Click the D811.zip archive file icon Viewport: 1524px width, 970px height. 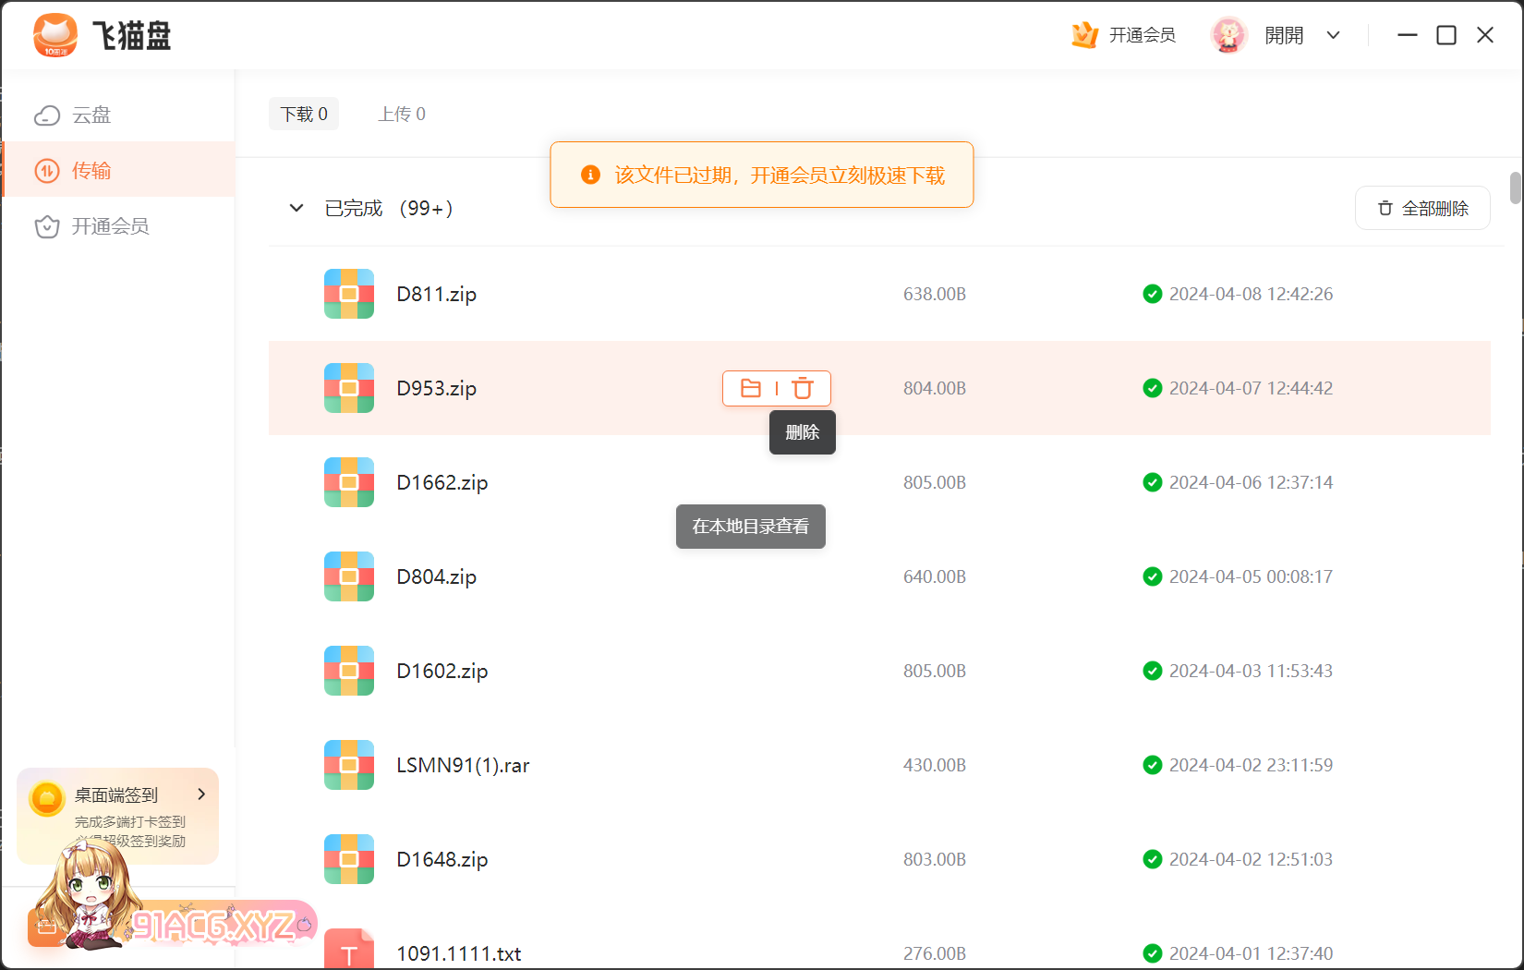pyautogui.click(x=349, y=294)
